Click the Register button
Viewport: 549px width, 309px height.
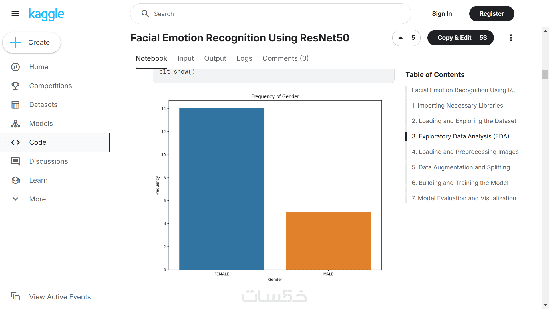[x=491, y=14]
